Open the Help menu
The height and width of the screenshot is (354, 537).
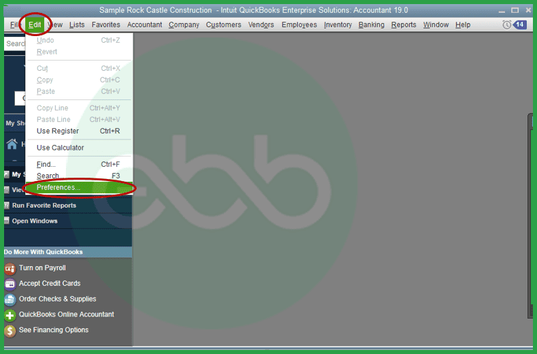coord(463,25)
